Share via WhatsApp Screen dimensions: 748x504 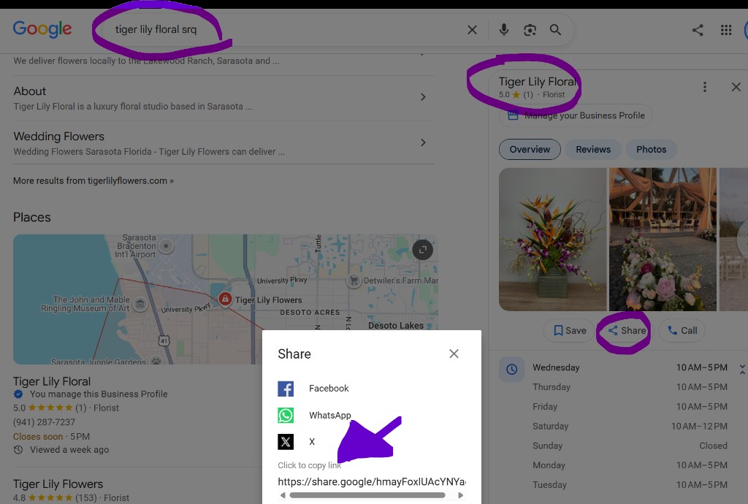tap(315, 416)
